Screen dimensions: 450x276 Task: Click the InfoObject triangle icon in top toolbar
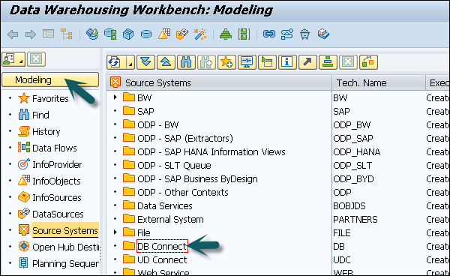(164, 34)
